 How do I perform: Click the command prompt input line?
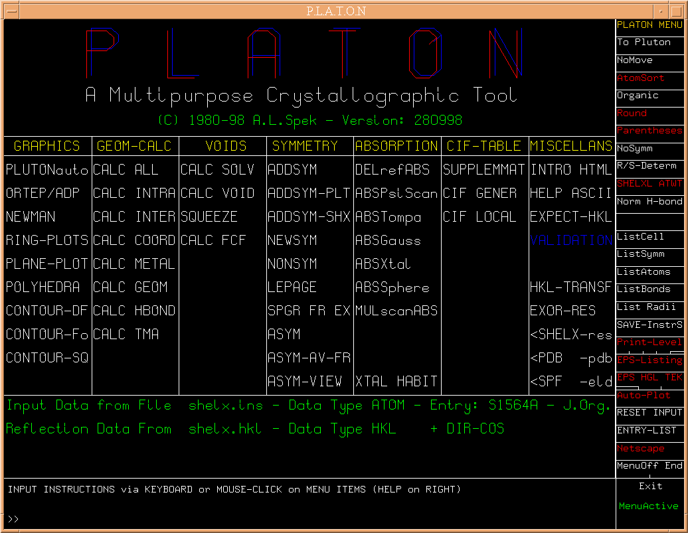click(266, 518)
